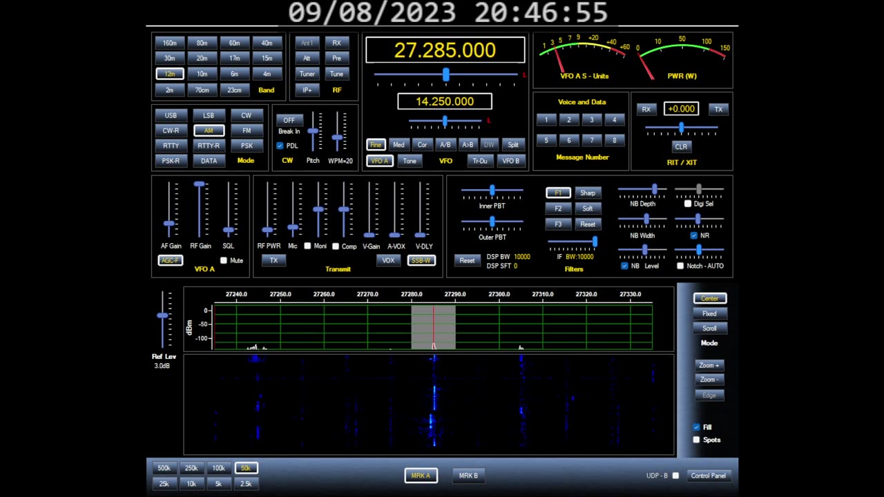Screen dimensions: 884x497
Task: Click the Tuner button in RF
Action: pyautogui.click(x=307, y=74)
